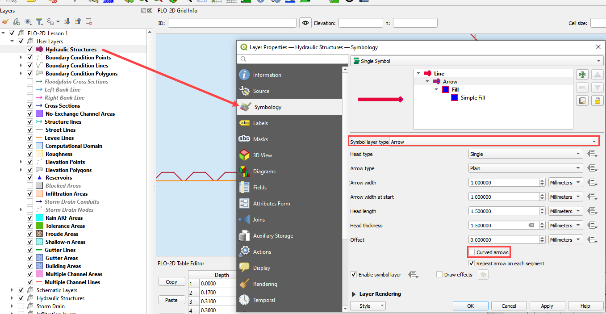The width and height of the screenshot is (606, 314).
Task: Toggle visibility of Levee Lines layer
Action: tap(30, 138)
